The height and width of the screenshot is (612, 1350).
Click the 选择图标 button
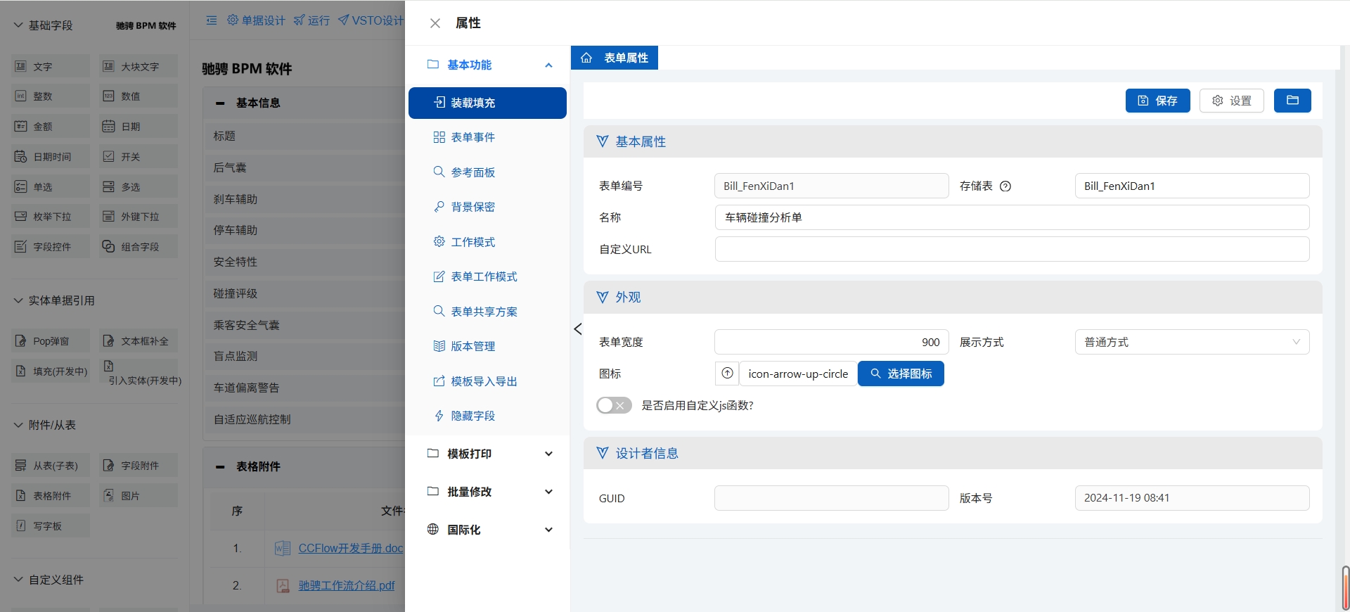coord(901,374)
